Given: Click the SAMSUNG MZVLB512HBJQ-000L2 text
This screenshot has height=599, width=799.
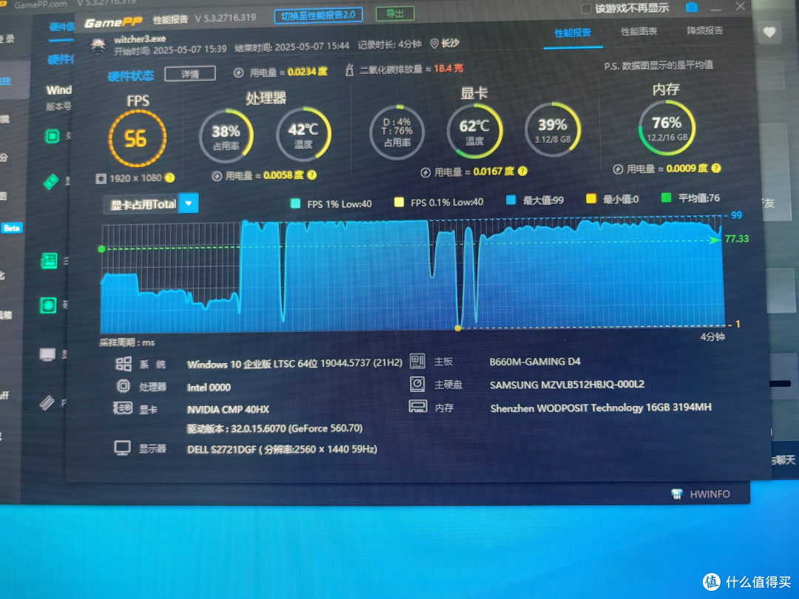Looking at the screenshot, I should tap(567, 385).
